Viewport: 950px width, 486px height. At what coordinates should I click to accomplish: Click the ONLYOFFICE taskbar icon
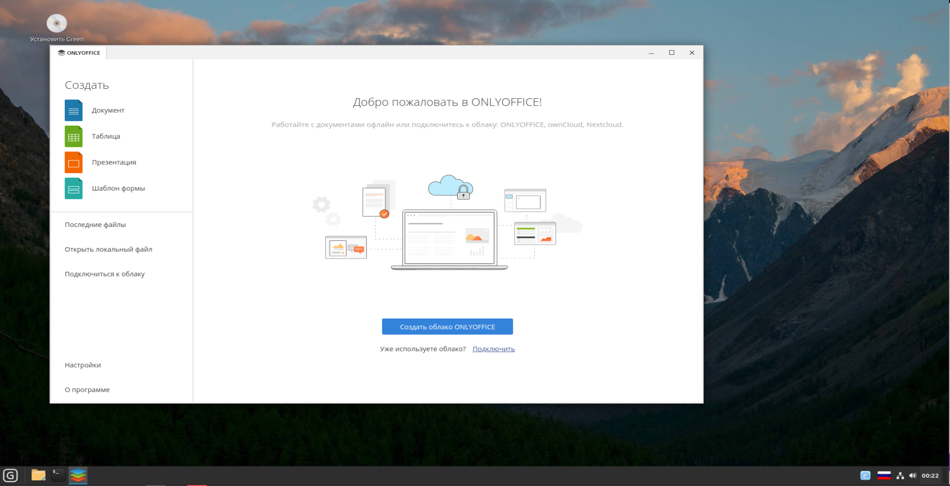coord(78,475)
